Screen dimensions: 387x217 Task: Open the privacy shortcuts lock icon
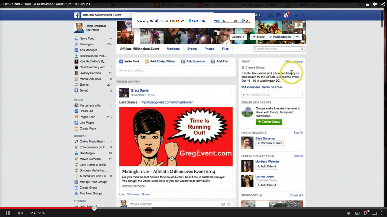pyautogui.click(x=297, y=15)
